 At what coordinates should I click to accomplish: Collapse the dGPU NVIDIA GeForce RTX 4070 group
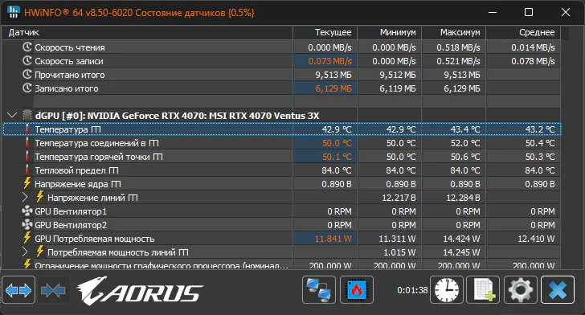(x=12, y=115)
